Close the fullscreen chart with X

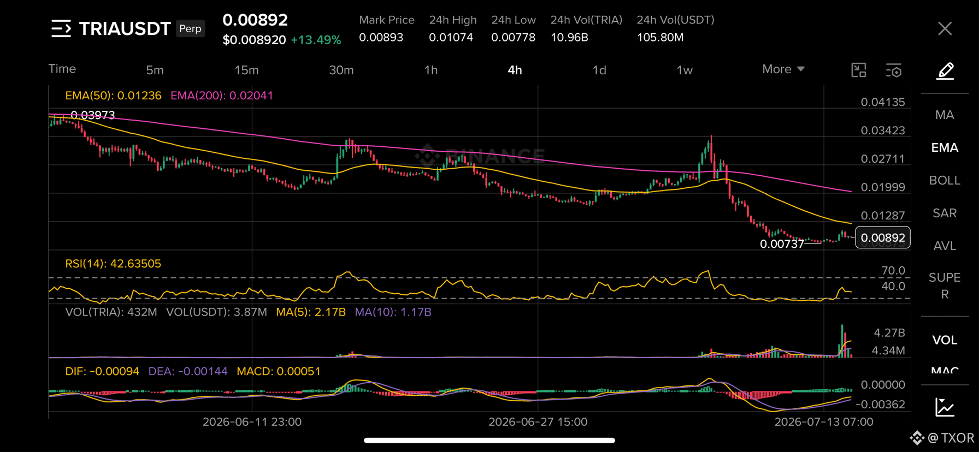click(x=945, y=28)
